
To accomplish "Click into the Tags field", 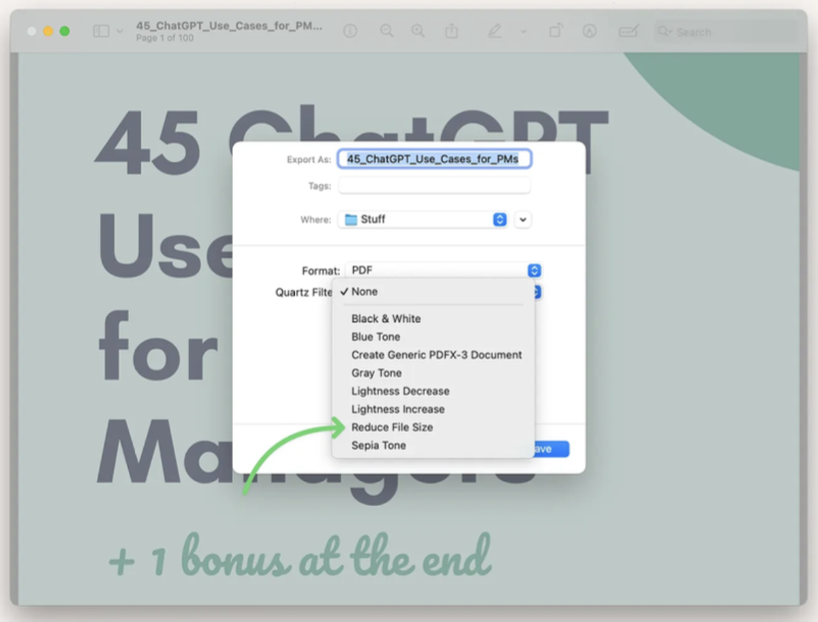I will click(434, 185).
